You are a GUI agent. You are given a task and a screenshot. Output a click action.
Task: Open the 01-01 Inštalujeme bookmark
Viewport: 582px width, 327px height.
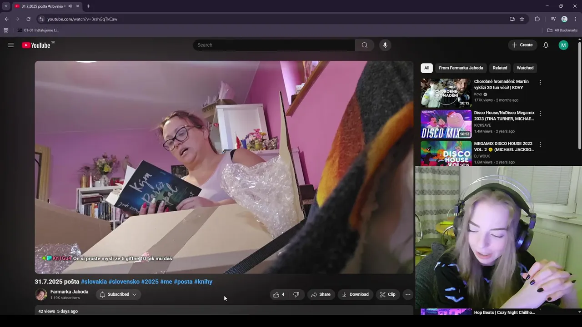click(x=38, y=30)
